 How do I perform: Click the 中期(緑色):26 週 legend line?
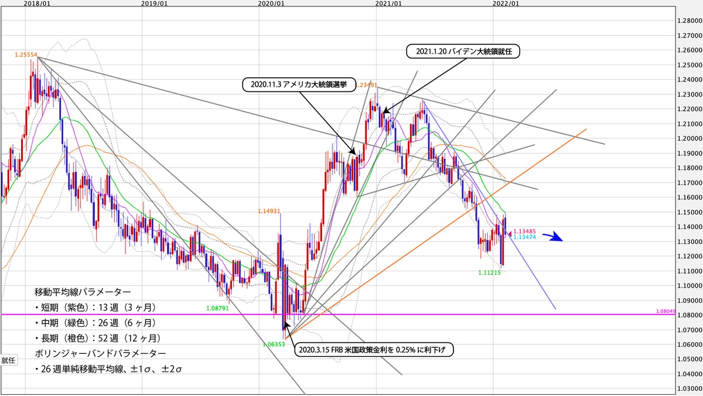[97, 323]
